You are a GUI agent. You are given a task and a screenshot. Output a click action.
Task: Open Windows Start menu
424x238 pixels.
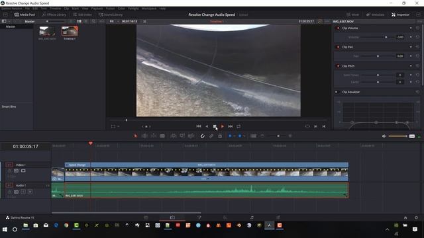coord(5,229)
